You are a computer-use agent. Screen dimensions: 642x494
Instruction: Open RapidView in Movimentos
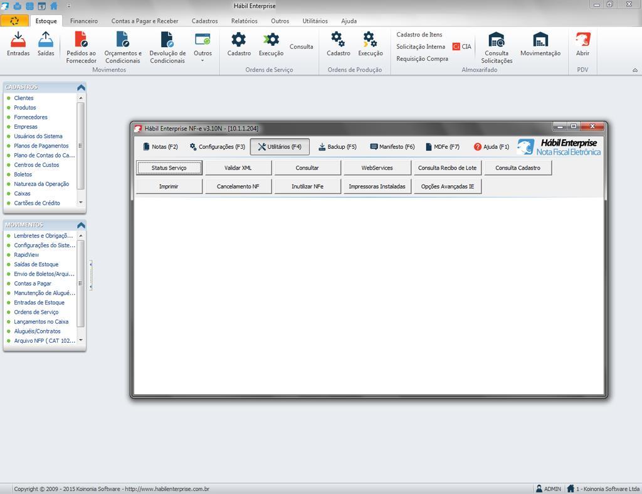(26, 255)
